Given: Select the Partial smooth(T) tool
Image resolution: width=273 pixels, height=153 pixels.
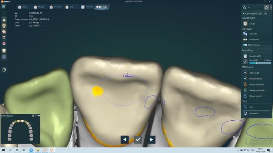Looking at the screenshot, I should point(253,85).
